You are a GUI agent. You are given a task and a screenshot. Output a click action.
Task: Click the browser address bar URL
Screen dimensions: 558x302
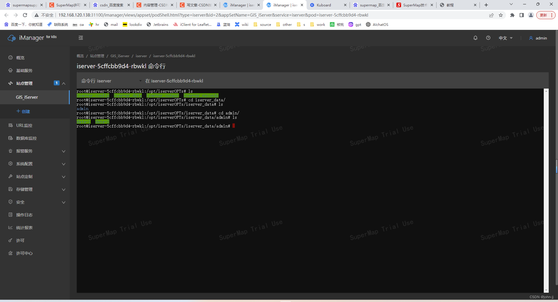(213, 15)
